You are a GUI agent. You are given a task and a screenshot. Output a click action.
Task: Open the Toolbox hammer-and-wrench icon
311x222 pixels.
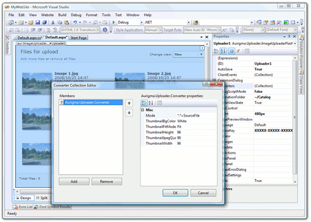[279, 22]
